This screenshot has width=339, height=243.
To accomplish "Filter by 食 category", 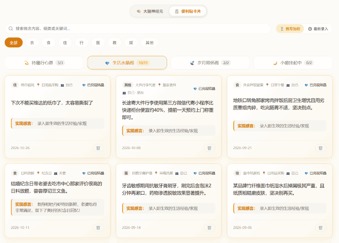I will [x=49, y=43].
